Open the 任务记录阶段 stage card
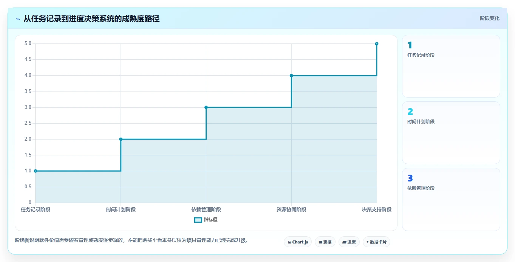 point(451,66)
